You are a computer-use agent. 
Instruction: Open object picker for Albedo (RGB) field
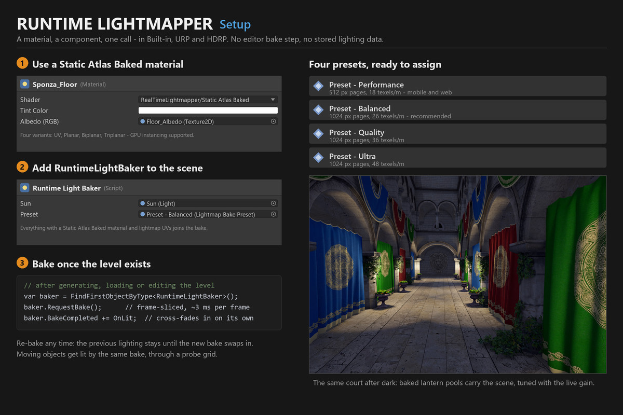(x=274, y=121)
